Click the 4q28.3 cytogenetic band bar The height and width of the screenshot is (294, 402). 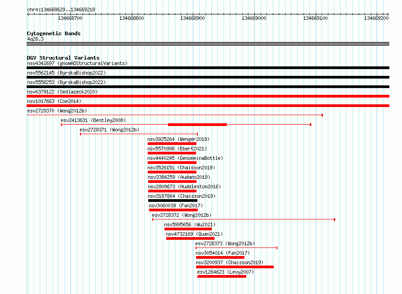(x=208, y=44)
